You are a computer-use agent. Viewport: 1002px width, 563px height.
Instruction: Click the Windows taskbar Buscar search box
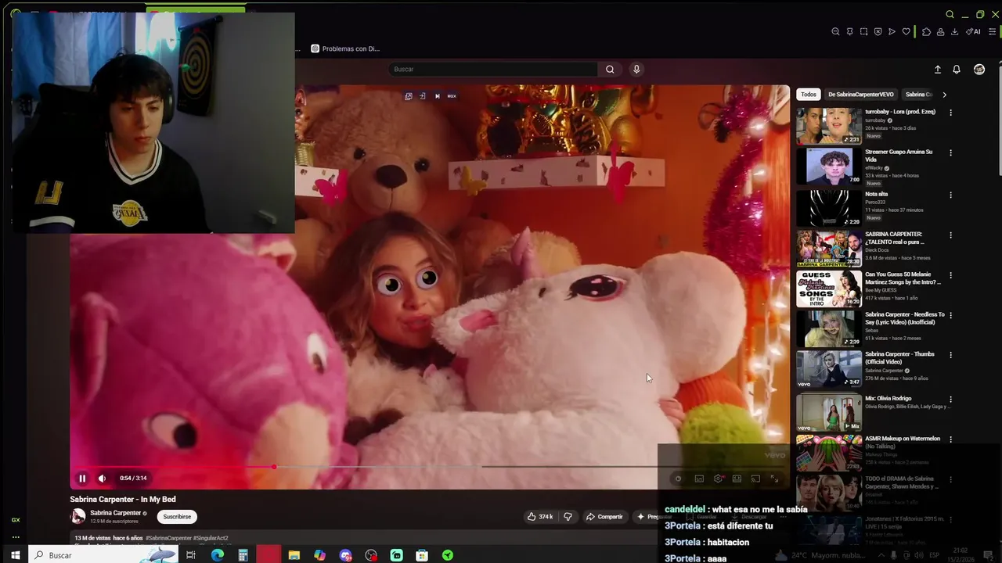(x=103, y=555)
